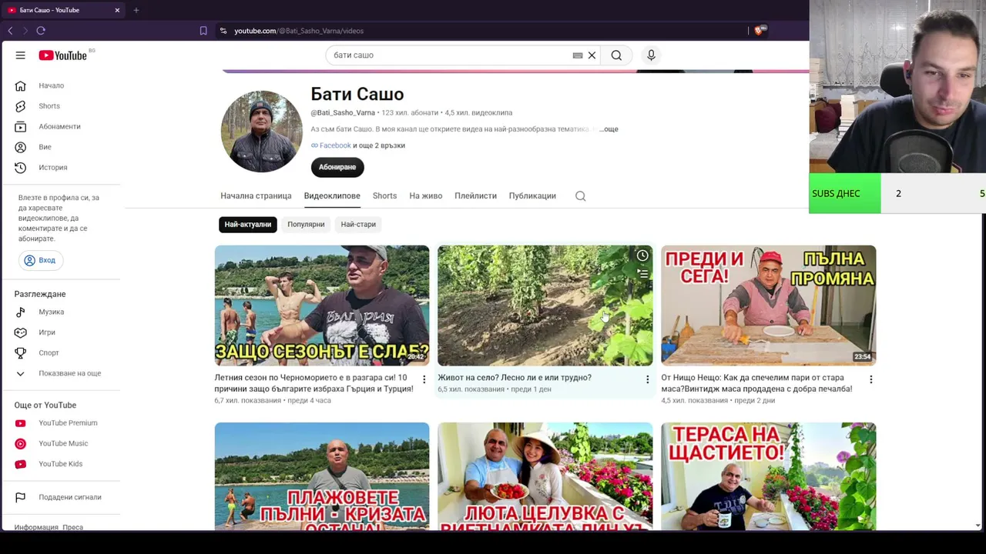Open the Публикации tab
986x554 pixels.
(532, 196)
